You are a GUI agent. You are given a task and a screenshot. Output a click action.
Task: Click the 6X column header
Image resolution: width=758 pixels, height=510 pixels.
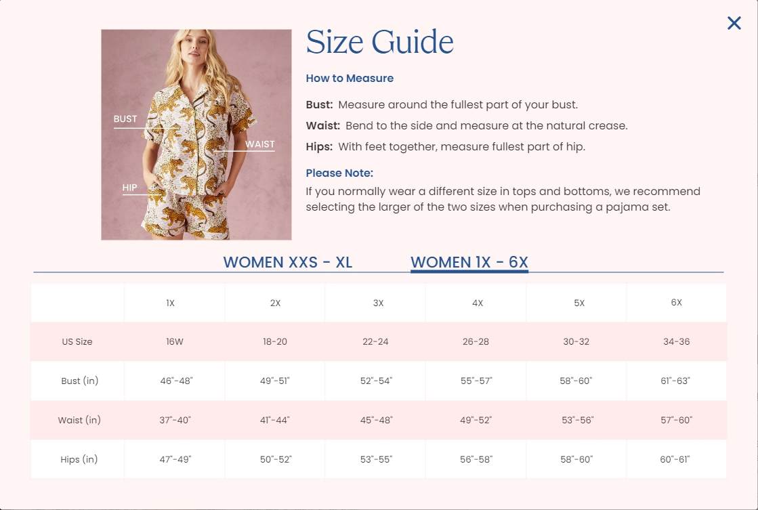tap(676, 303)
